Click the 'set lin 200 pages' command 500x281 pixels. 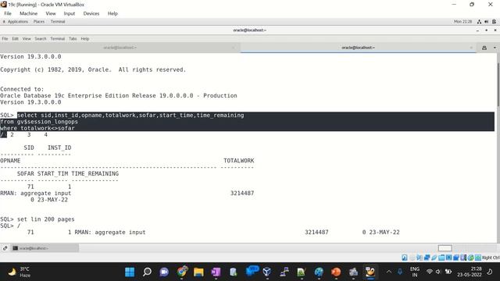point(45,219)
